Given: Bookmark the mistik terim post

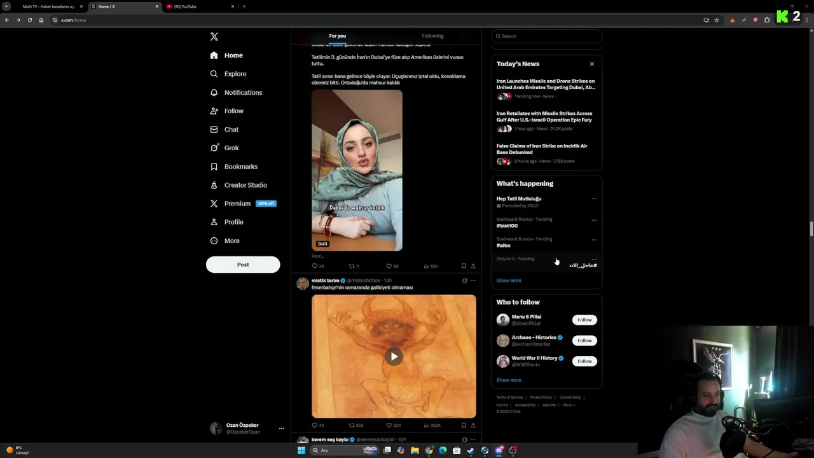Looking at the screenshot, I should coord(464,425).
